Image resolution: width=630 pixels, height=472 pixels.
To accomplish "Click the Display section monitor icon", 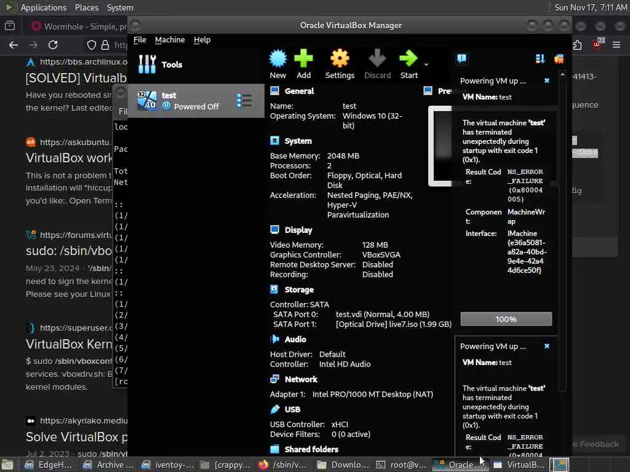I will pyautogui.click(x=274, y=230).
